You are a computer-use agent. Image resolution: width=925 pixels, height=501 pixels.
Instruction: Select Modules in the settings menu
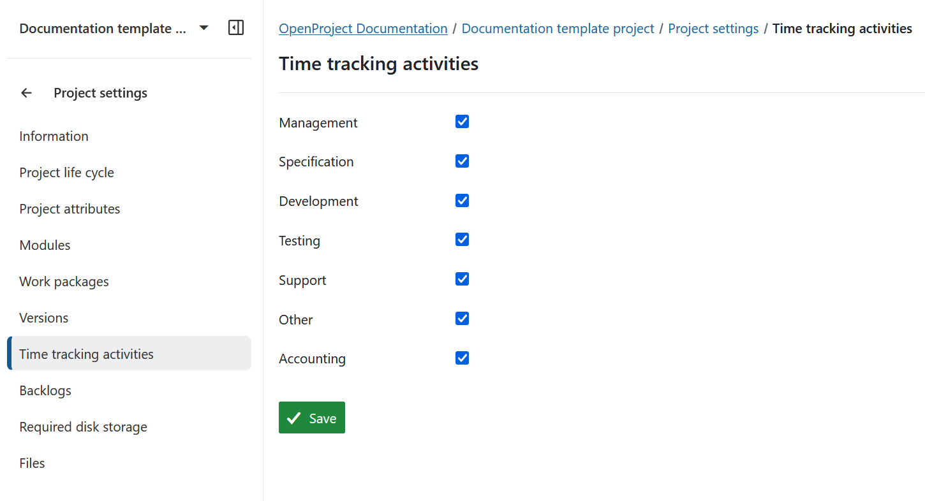[45, 245]
